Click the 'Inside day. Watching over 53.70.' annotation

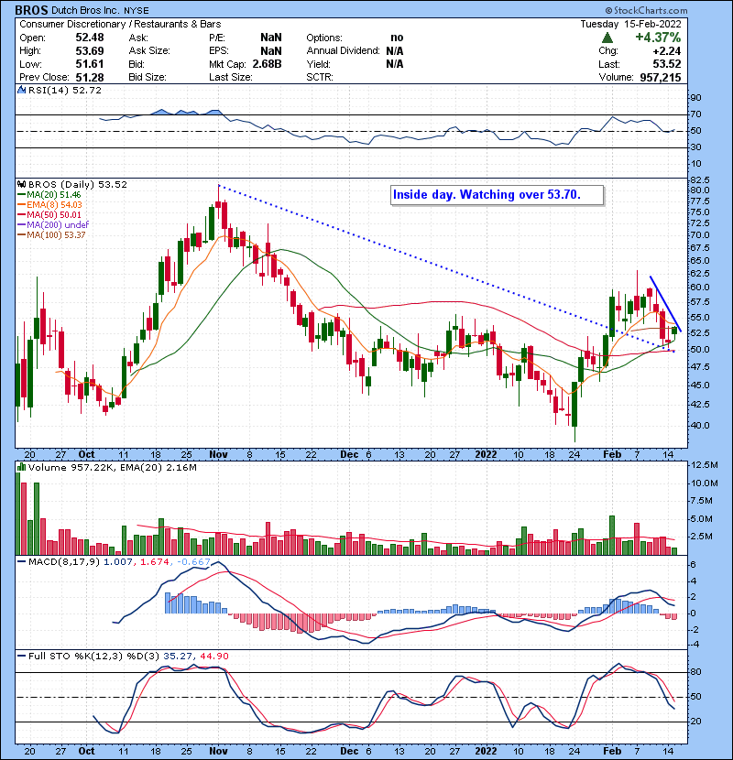tap(487, 195)
